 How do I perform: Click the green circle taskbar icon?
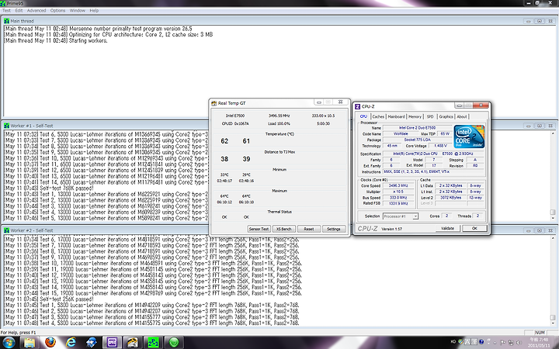pos(174,343)
